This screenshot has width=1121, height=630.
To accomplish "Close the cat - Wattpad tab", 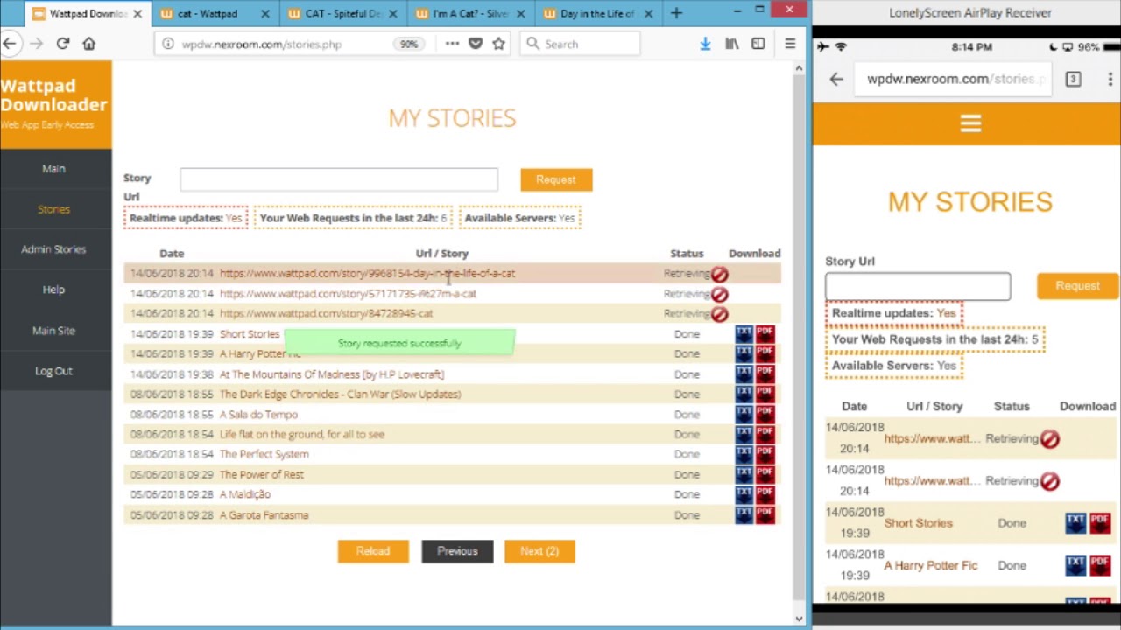I will [x=265, y=13].
